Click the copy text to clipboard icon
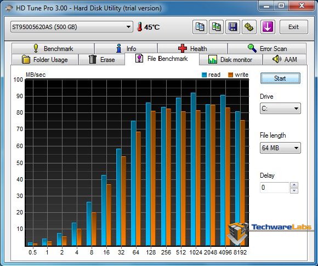This screenshot has height=266, width=318. [x=200, y=27]
